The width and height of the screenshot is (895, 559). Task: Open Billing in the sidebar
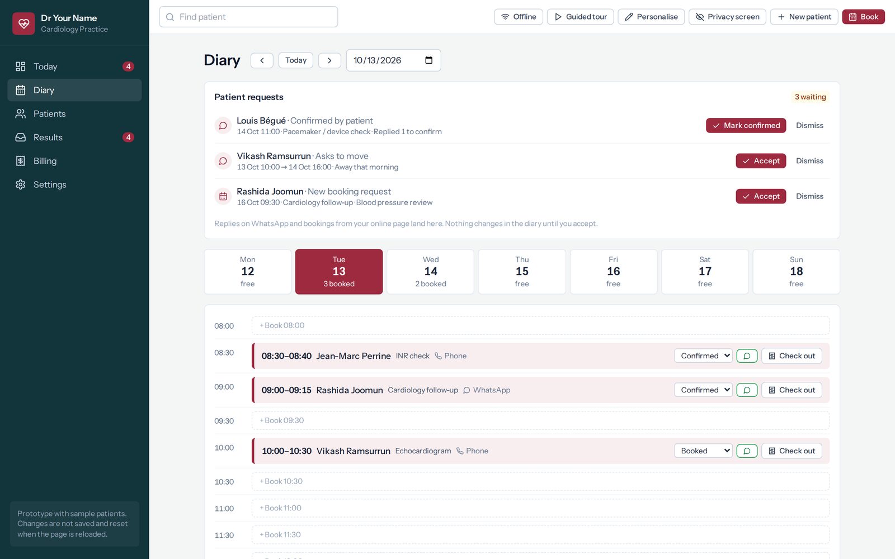coord(74,161)
